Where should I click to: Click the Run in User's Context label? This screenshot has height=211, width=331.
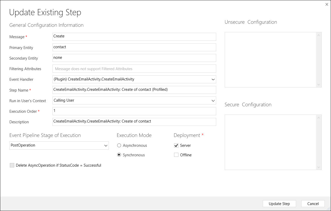pos(28,101)
